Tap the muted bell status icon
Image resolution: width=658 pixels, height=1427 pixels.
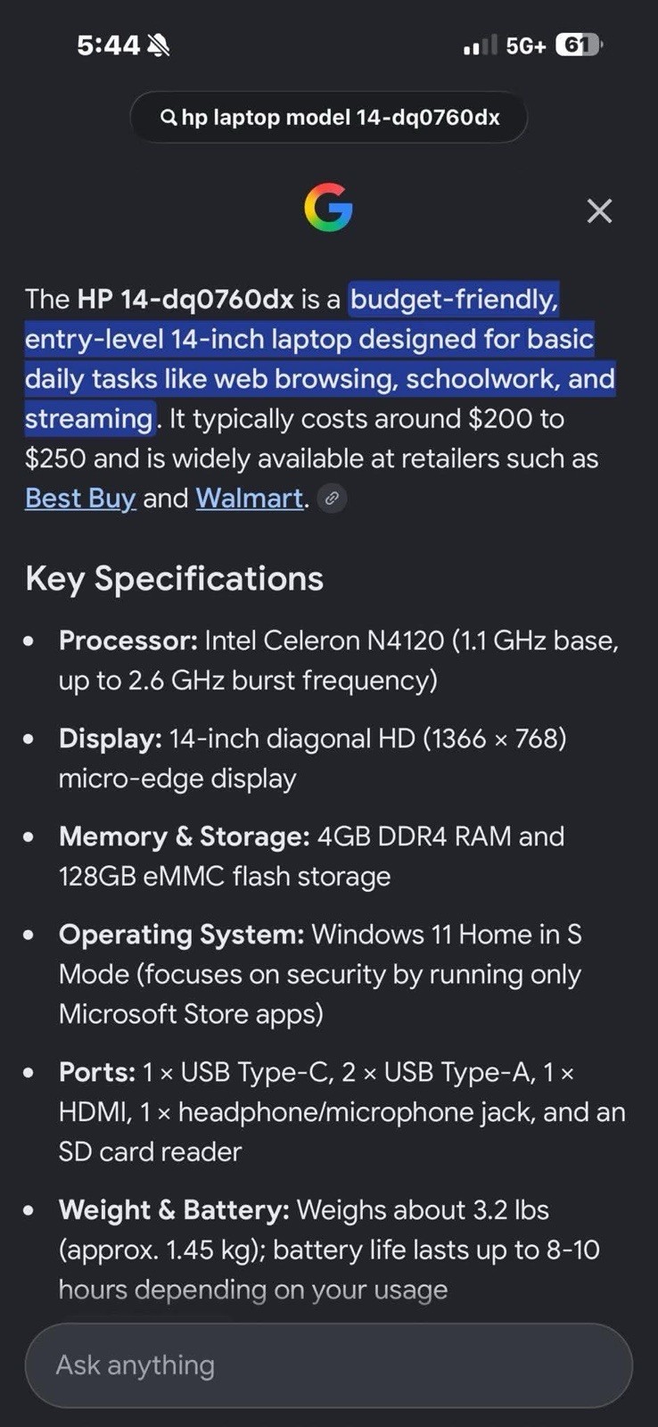click(x=159, y=45)
